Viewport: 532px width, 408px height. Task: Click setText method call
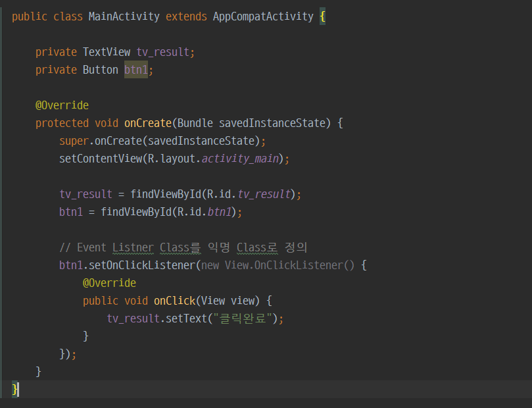pyautogui.click(x=186, y=319)
